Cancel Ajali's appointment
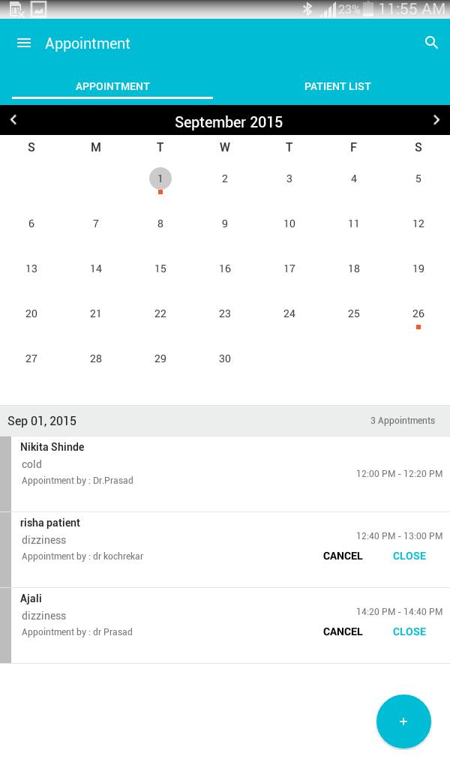450x768 pixels. click(343, 631)
